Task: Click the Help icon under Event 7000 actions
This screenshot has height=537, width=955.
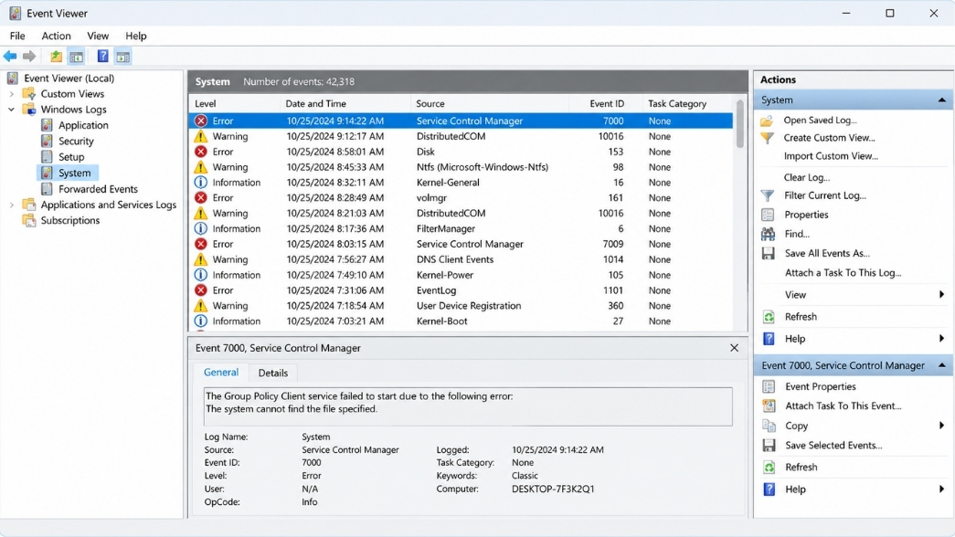Action: point(769,489)
